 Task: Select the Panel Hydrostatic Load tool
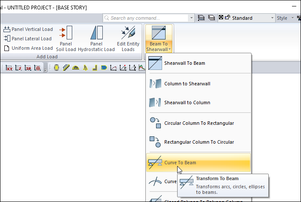pos(96,39)
